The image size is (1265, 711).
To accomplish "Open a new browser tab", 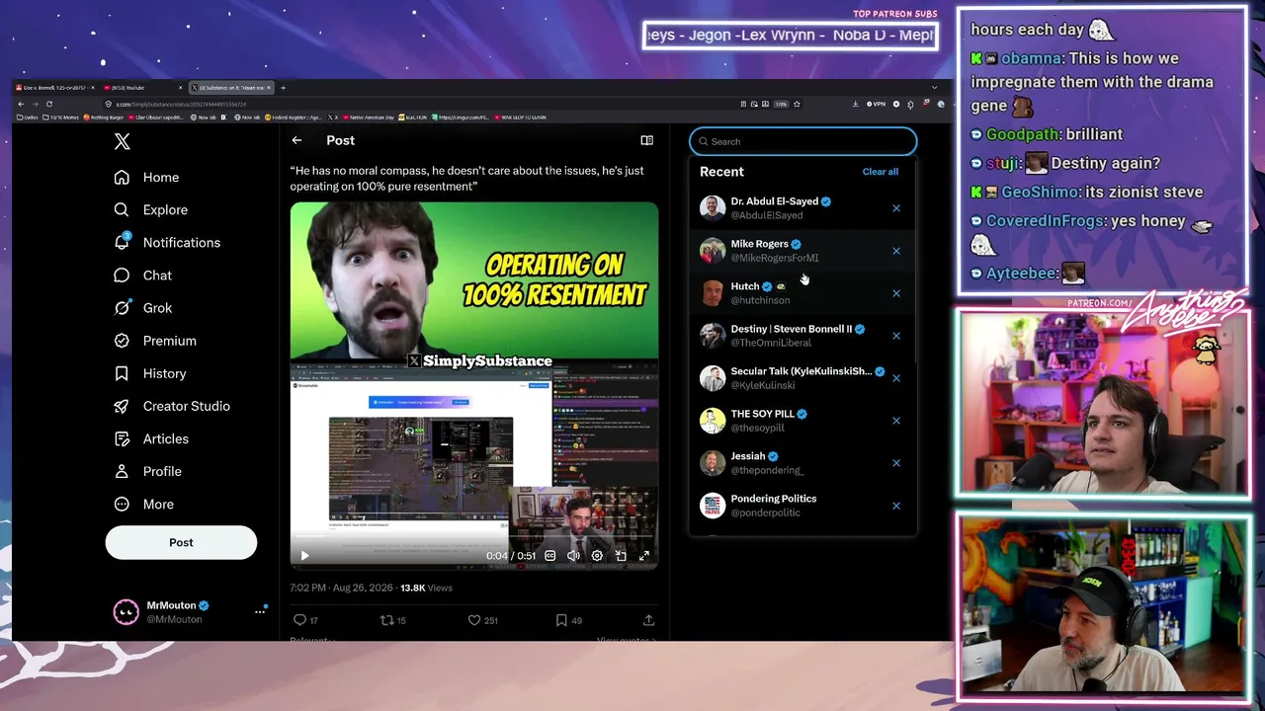I will [x=283, y=88].
